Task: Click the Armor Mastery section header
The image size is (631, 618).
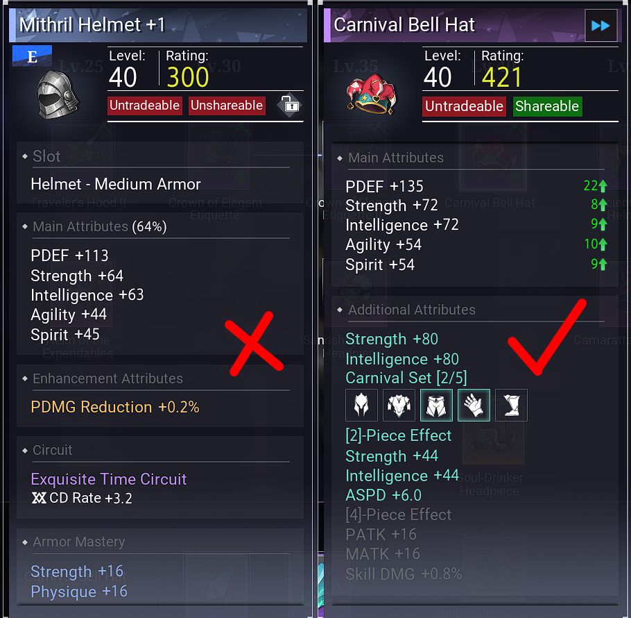Action: coord(78,542)
